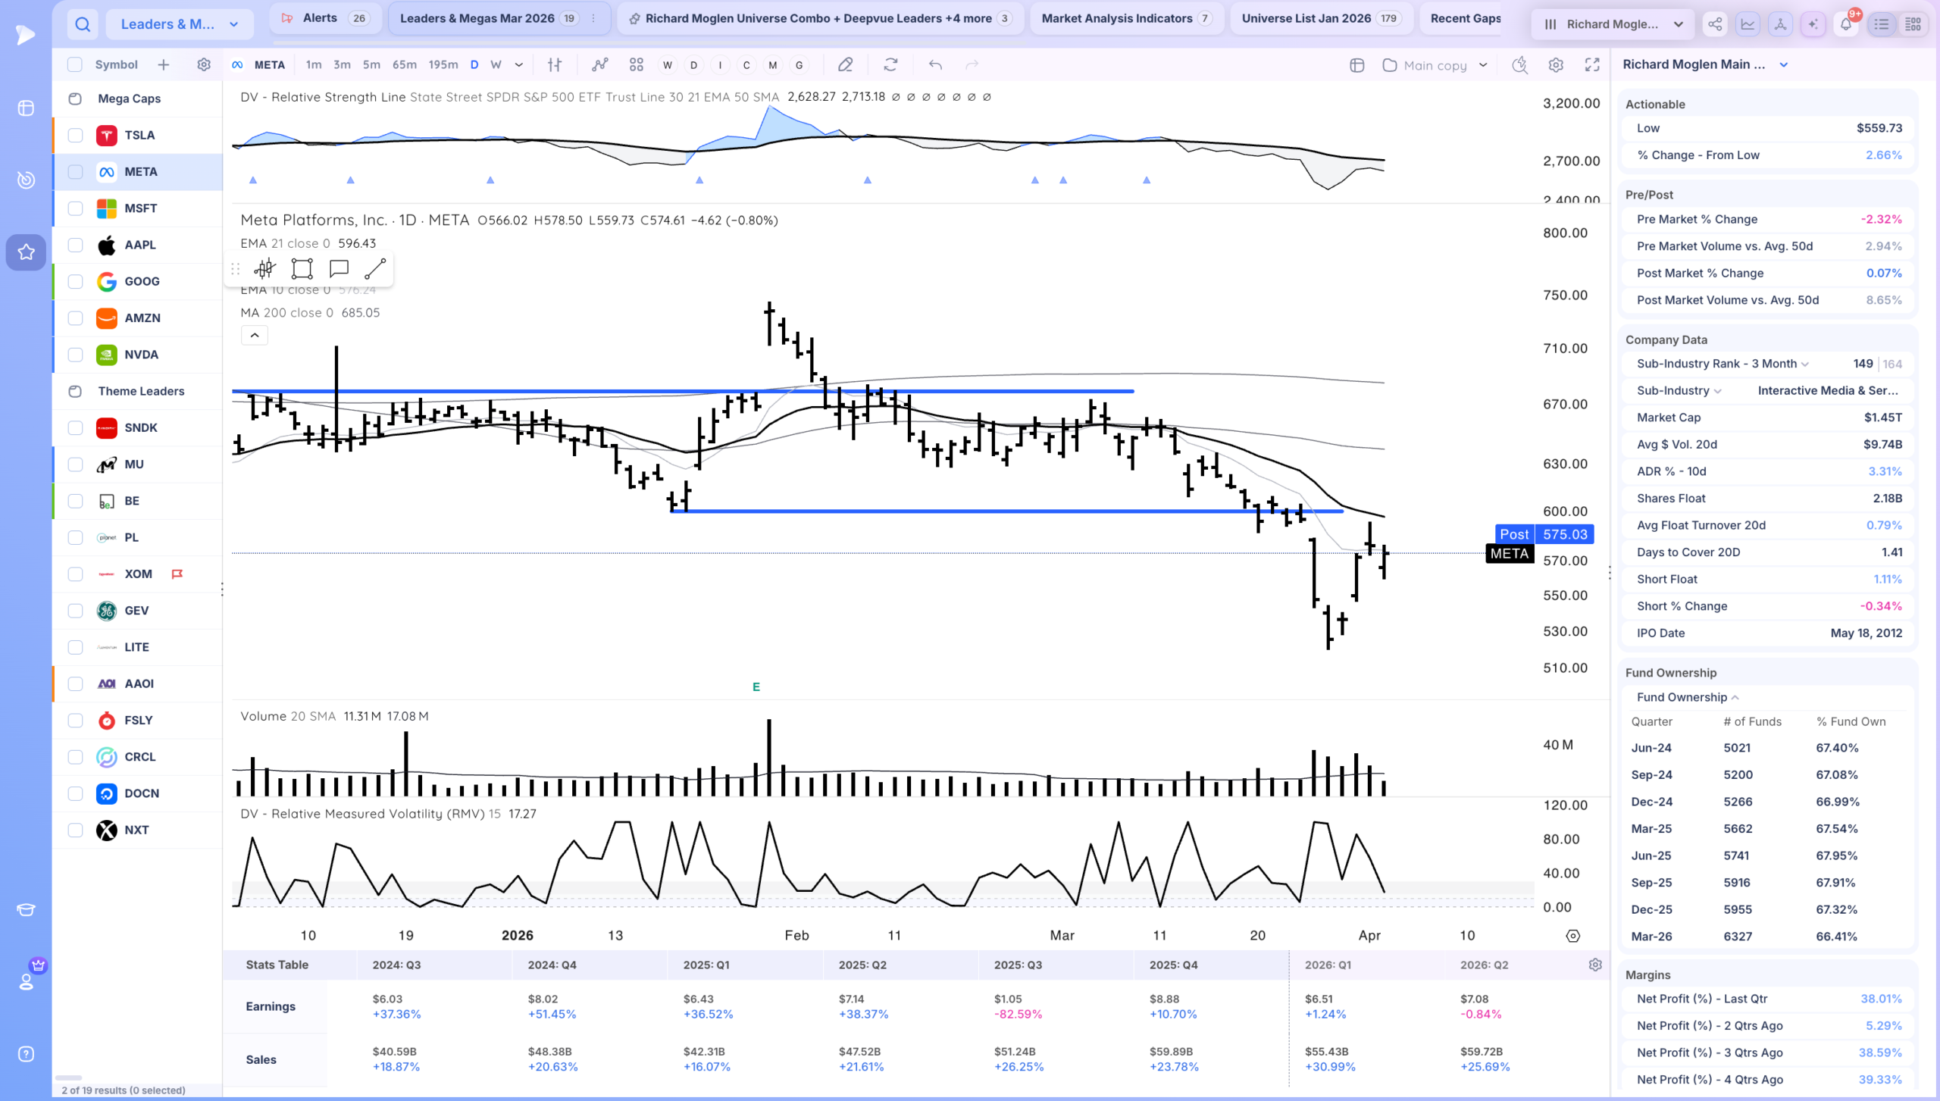This screenshot has width=1940, height=1101.
Task: Open the chart type bars icon
Action: coord(555,65)
